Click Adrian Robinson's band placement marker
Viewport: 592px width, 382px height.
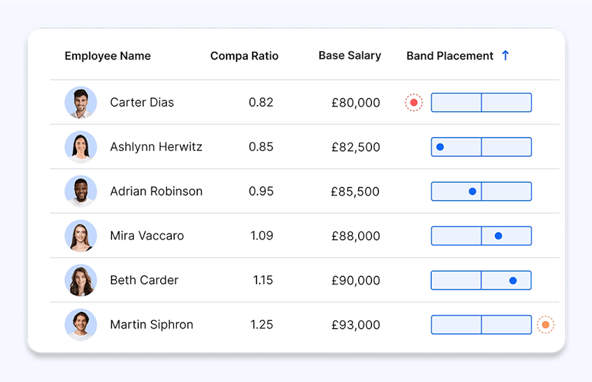tap(472, 191)
